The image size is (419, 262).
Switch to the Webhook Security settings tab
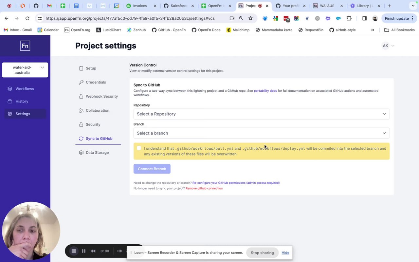(101, 96)
